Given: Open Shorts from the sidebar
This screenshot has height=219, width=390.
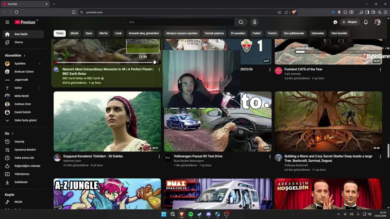Looking at the screenshot, I should coord(23,42).
